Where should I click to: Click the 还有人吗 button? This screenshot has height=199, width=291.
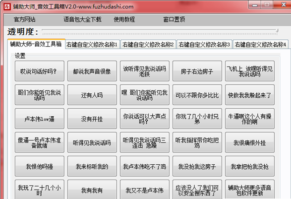click(x=92, y=95)
